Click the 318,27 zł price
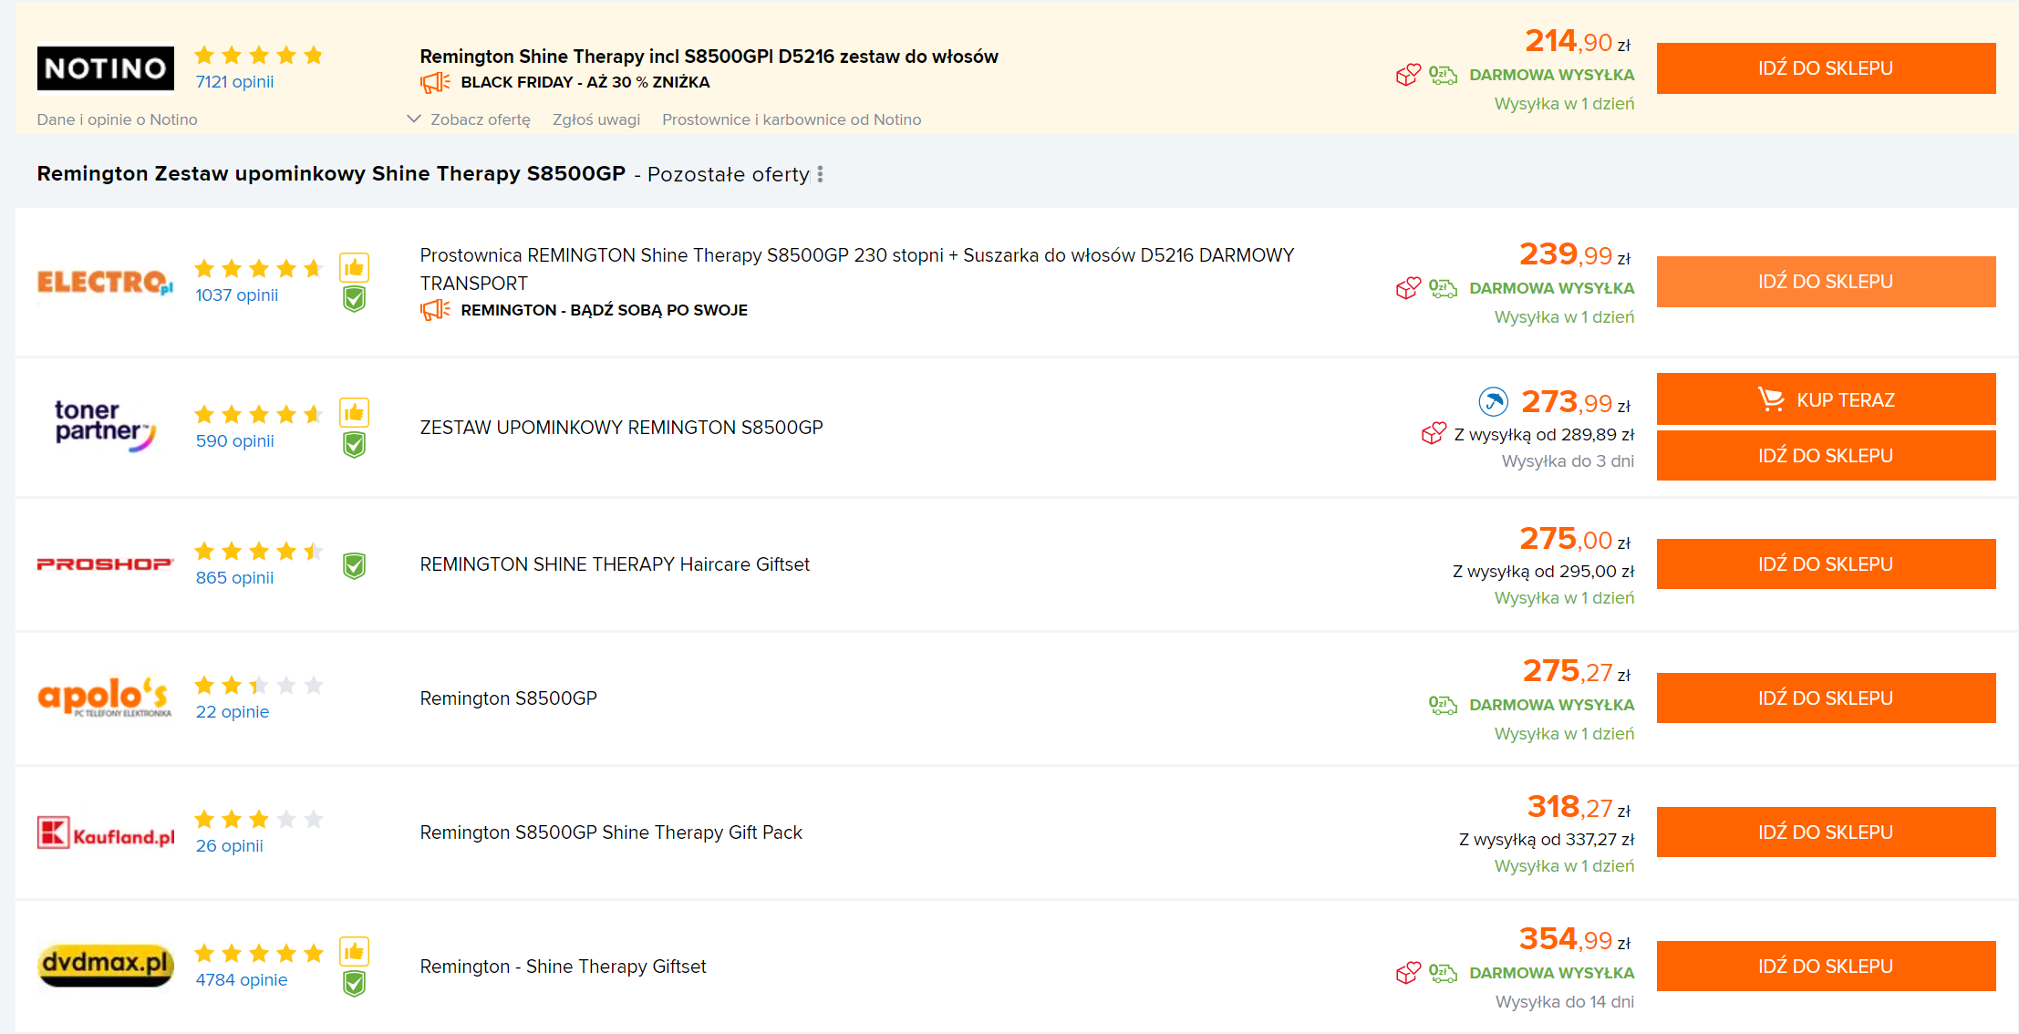Viewport: 2019px width, 1034px height. pos(1579,807)
